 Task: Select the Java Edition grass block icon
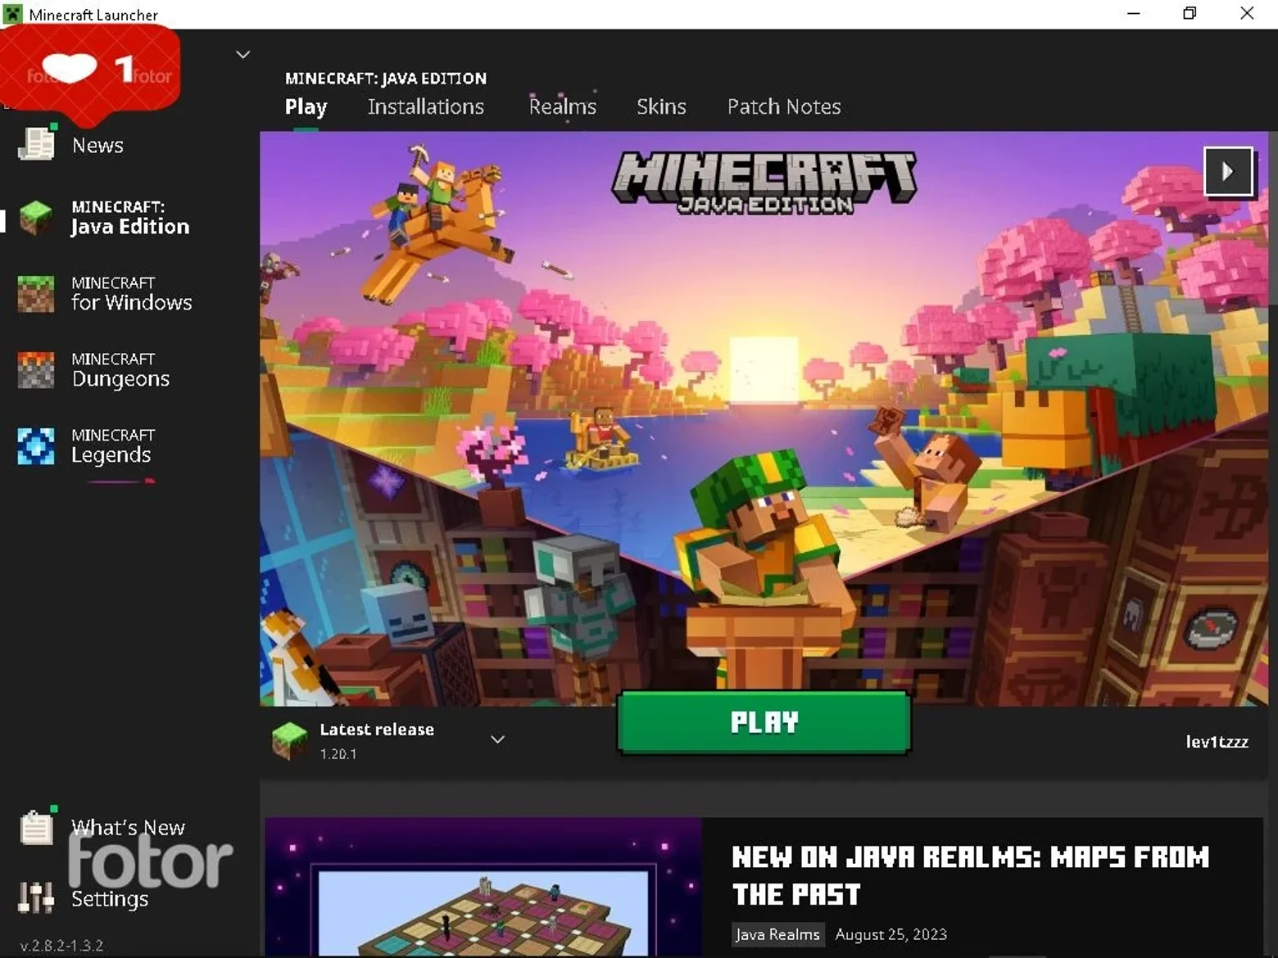pos(36,218)
